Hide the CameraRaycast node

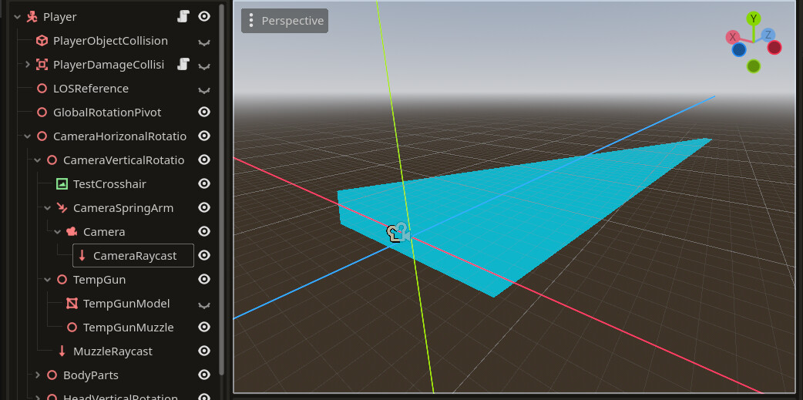point(204,256)
